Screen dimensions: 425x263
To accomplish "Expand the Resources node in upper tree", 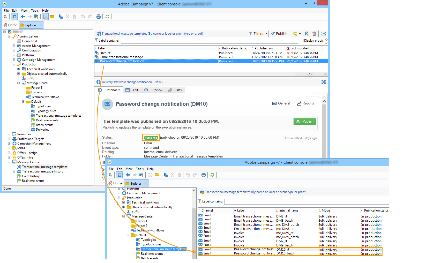I will [x=9, y=134].
